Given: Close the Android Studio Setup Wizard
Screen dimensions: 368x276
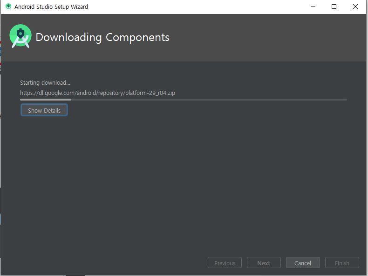Looking at the screenshot, I should (355, 7).
